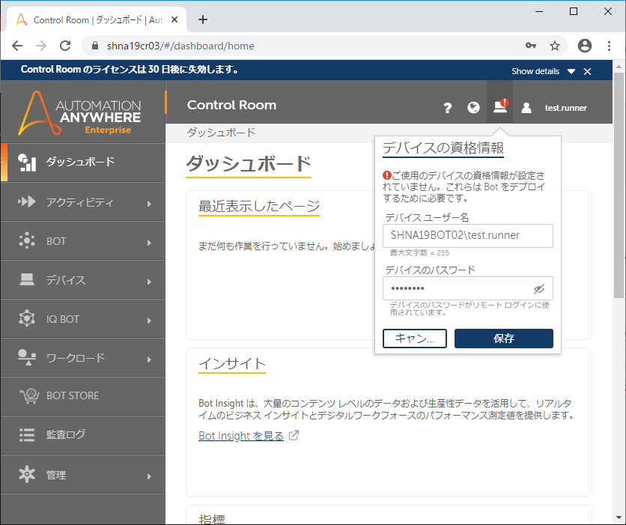This screenshot has height=525, width=626.
Task: Reload the page
Action: tap(65, 46)
